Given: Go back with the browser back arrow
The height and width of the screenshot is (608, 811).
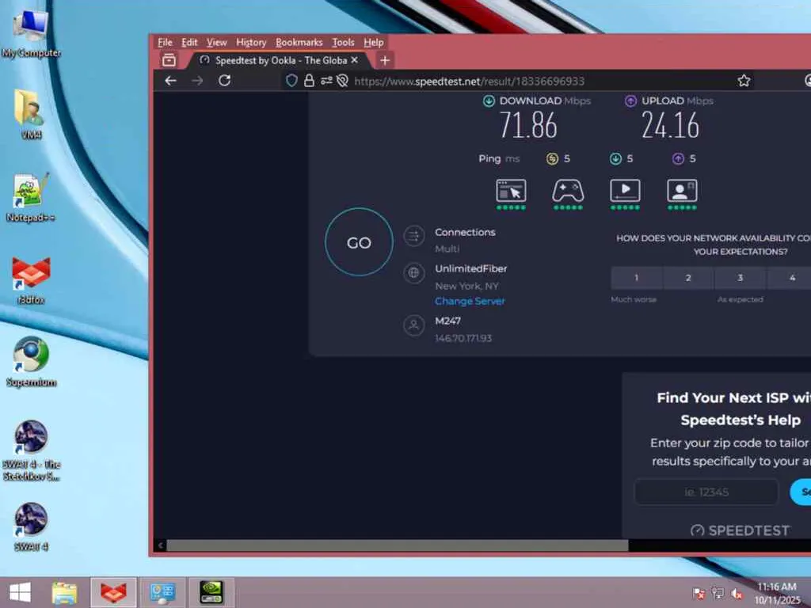Looking at the screenshot, I should coord(171,81).
